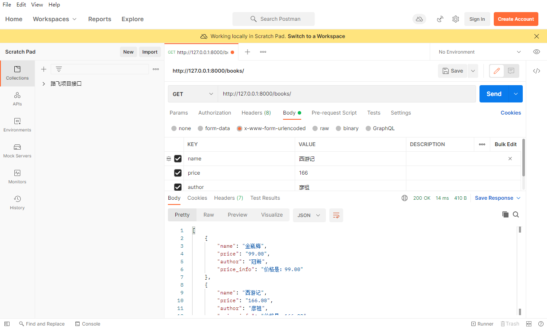Image resolution: width=547 pixels, height=329 pixels.
Task: Toggle the response word wrap icon
Action: (336, 215)
